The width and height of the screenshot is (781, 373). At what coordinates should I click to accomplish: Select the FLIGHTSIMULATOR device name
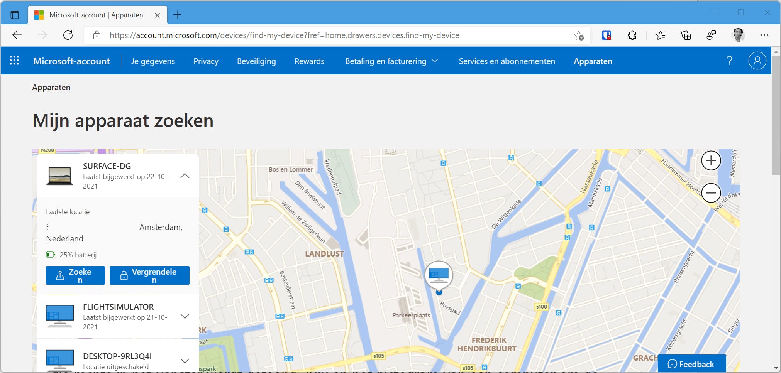(x=118, y=307)
